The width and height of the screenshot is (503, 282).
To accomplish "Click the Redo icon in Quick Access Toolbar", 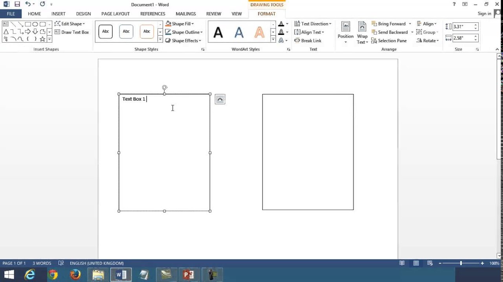I will click(x=42, y=4).
